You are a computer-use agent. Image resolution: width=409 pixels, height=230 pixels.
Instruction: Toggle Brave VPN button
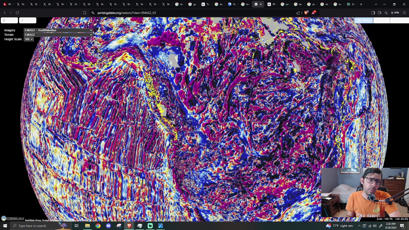(395, 13)
